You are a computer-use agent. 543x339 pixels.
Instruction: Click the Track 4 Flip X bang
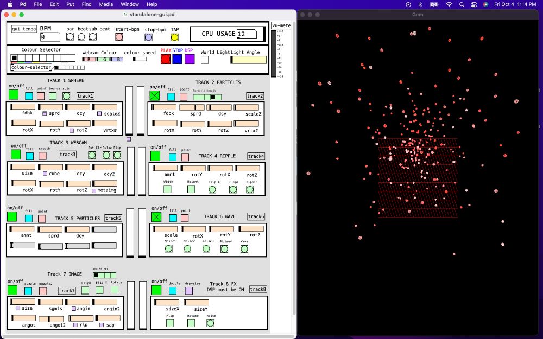pos(212,189)
